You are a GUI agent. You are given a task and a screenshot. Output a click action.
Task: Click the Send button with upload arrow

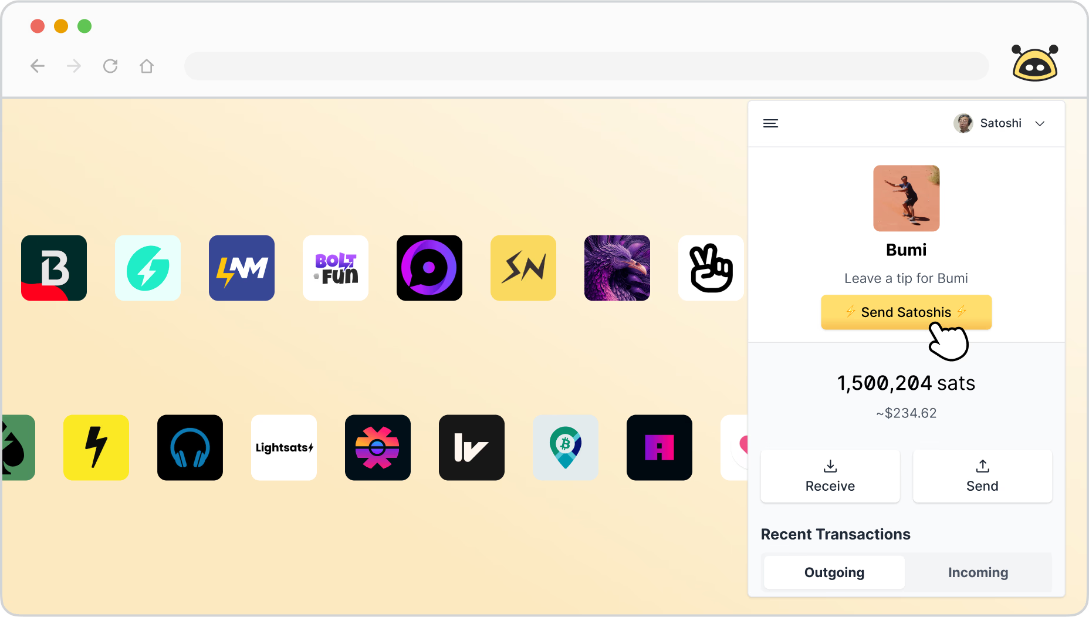[982, 476]
